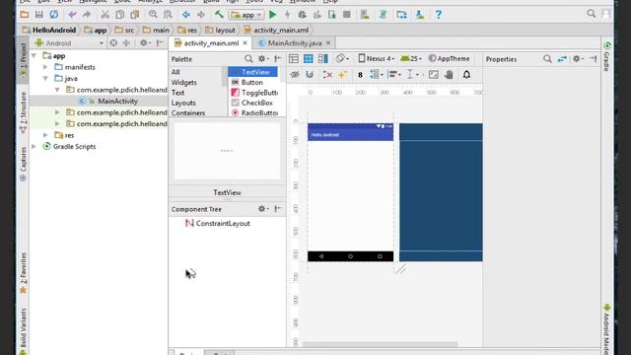
Task: Click the blueprint preview canvas
Action: pyautogui.click(x=441, y=192)
